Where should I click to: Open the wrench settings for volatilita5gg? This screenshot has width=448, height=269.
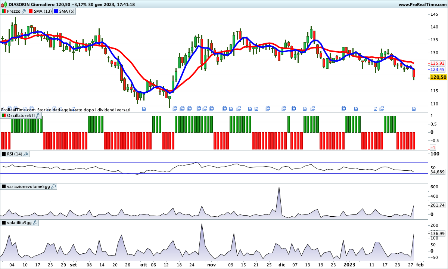tap(35, 223)
